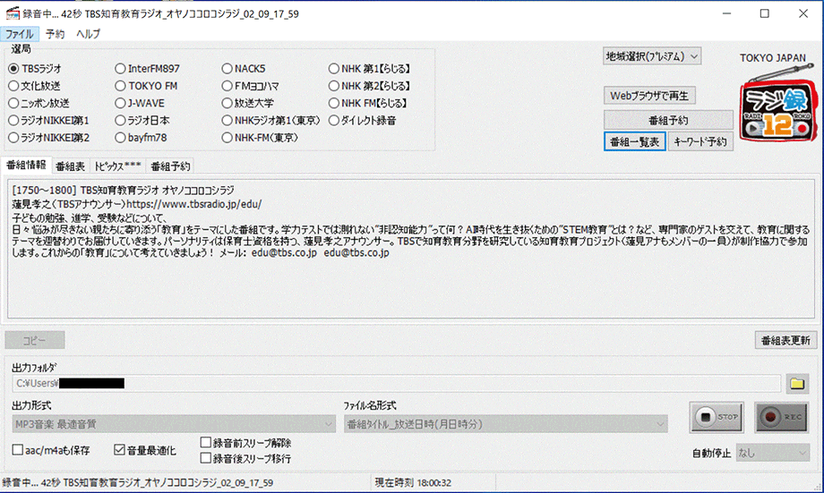Select the J-WAVE station
The height and width of the screenshot is (493, 824).
(141, 103)
